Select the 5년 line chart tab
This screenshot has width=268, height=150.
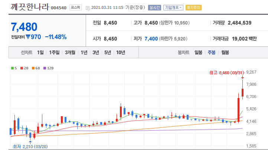pos(108,52)
